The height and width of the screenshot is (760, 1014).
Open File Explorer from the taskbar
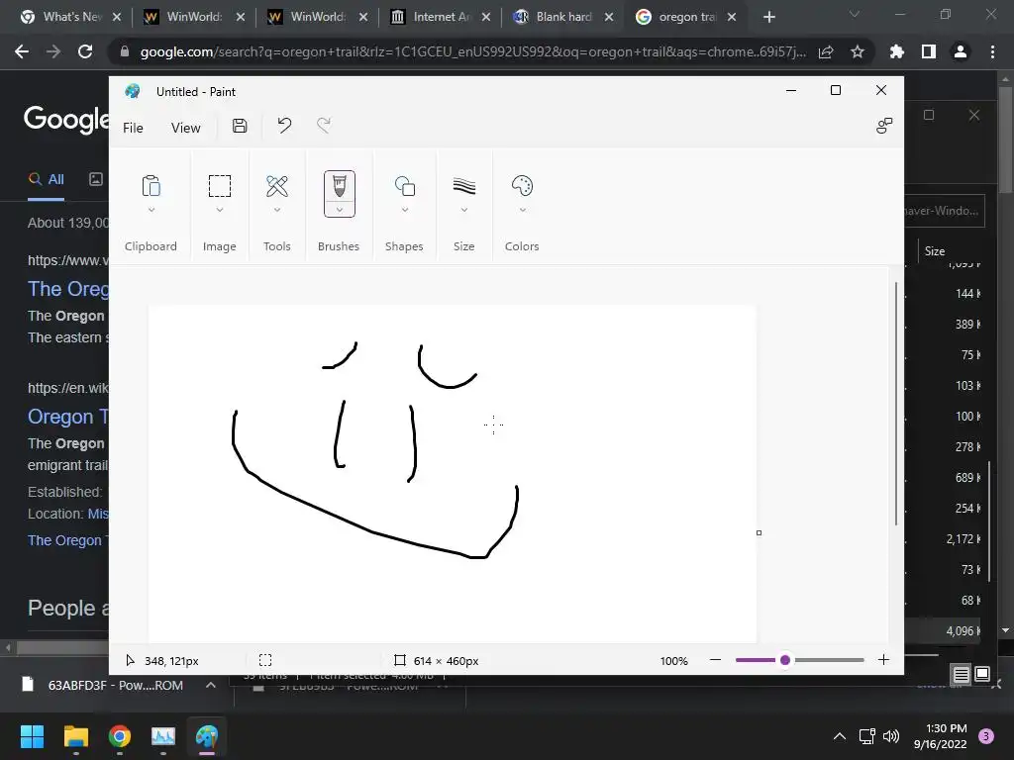[x=75, y=736]
